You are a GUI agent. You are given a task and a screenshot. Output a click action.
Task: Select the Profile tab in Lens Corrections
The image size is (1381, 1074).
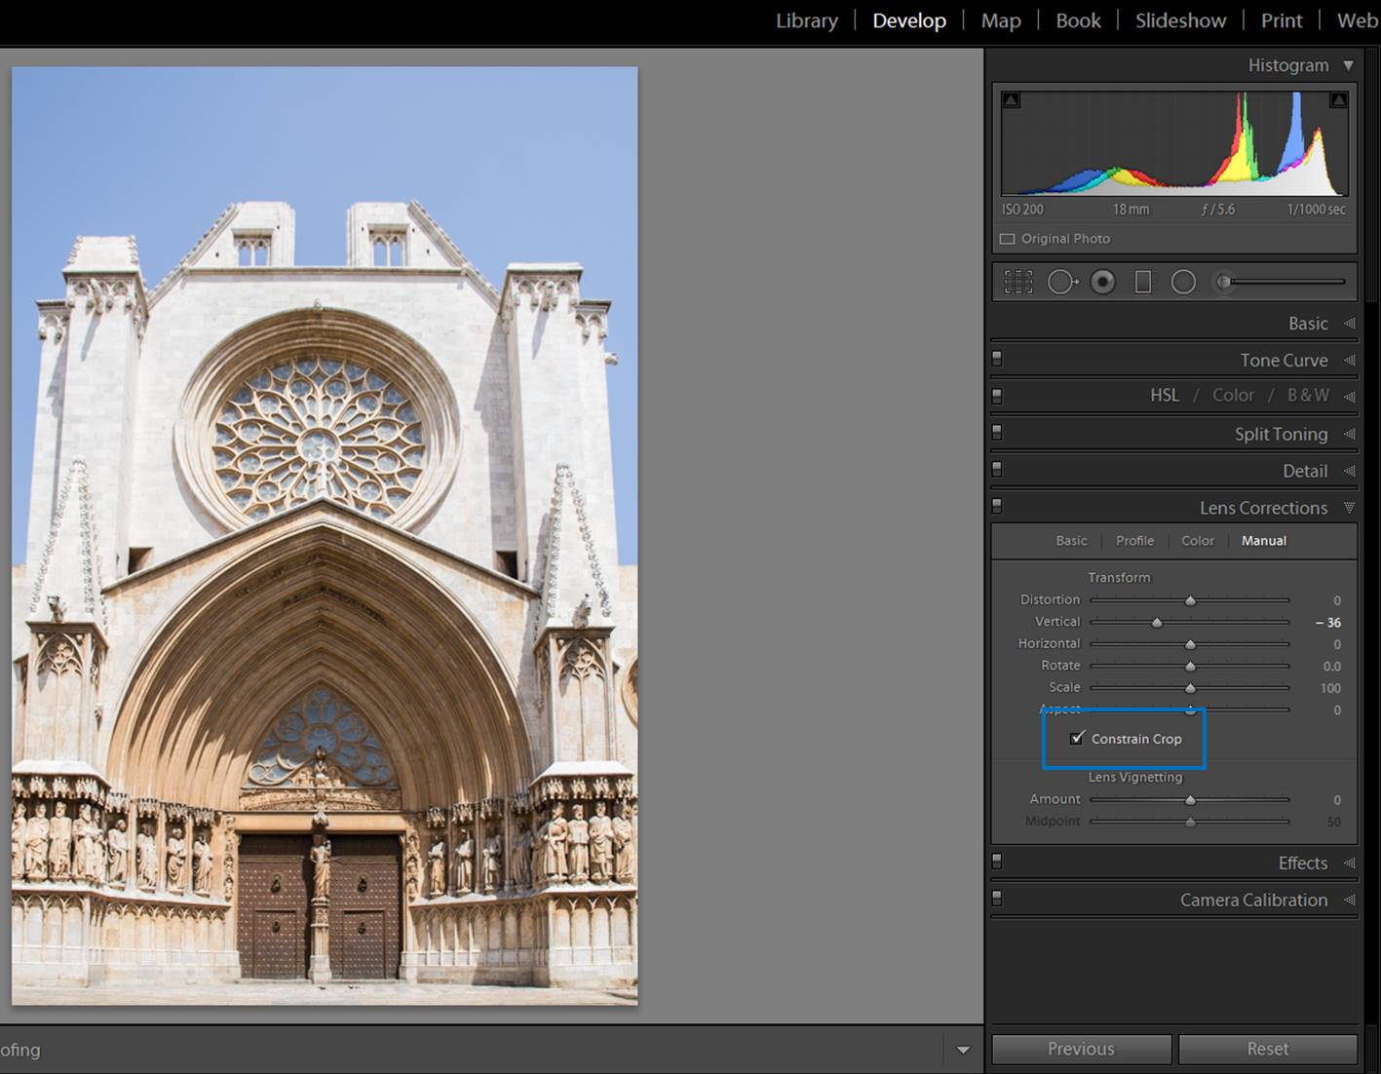[1134, 541]
